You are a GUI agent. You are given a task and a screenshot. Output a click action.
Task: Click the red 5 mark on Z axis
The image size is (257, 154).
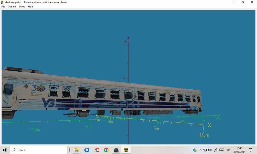click(x=124, y=78)
